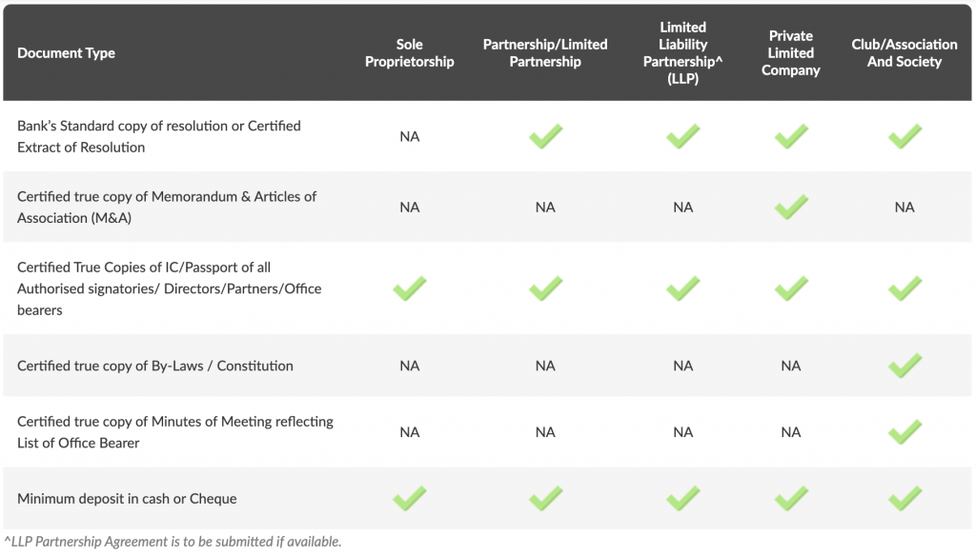
Task: Click the Minimum deposit checkmark under LLP column
Action: [682, 498]
